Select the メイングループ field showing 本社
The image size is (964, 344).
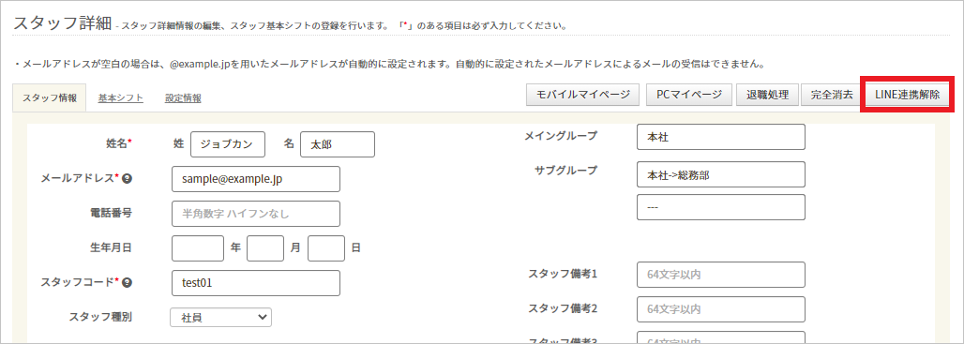click(721, 136)
